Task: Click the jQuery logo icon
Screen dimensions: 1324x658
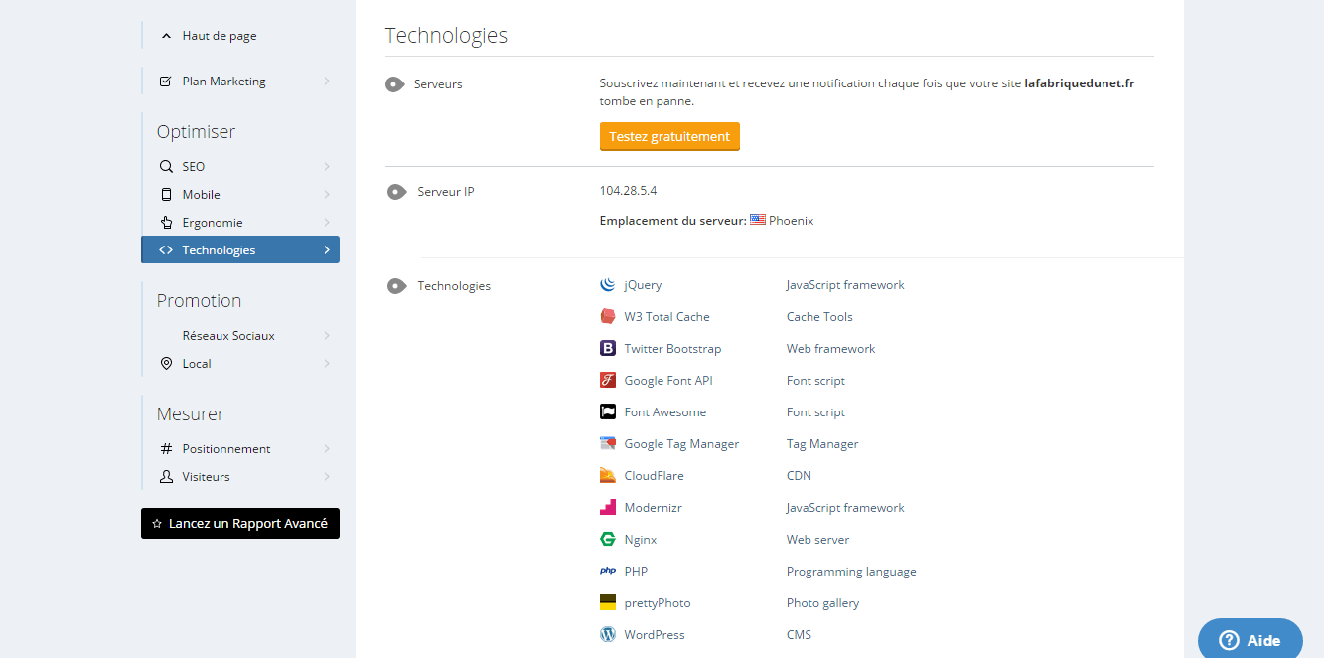Action: 608,285
